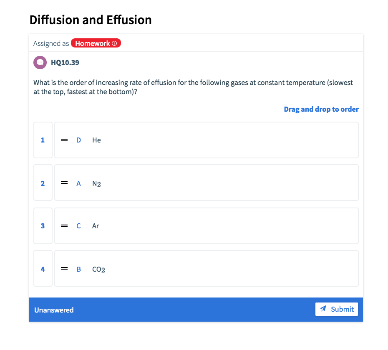Expand the answer card containing Ar
Viewport: 388px width, 350px height.
(206, 226)
